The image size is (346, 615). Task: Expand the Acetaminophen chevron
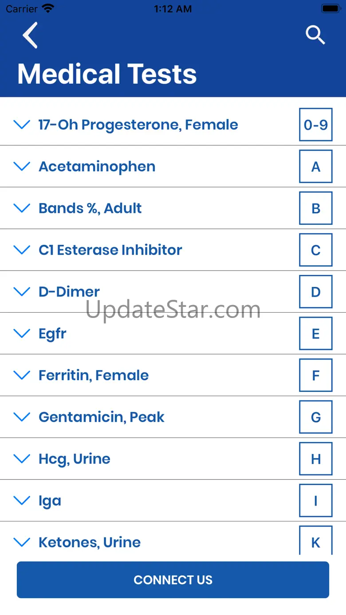[22, 166]
